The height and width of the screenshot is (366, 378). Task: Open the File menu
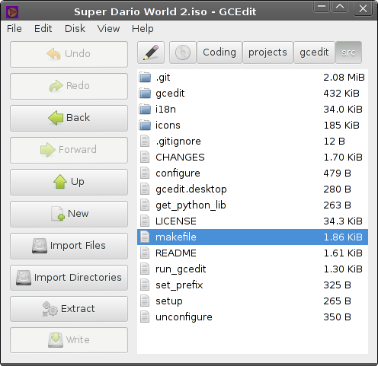coord(14,28)
